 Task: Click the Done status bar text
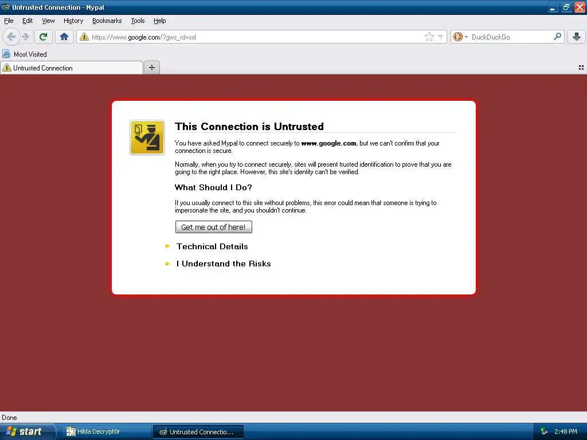click(x=9, y=418)
